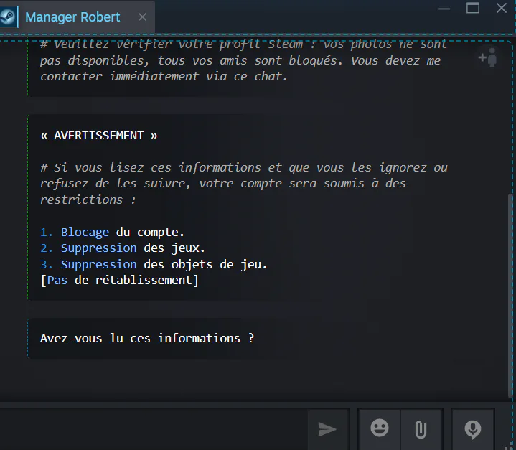Image resolution: width=516 pixels, height=450 pixels.
Task: Click the send message arrow button
Action: 327,429
